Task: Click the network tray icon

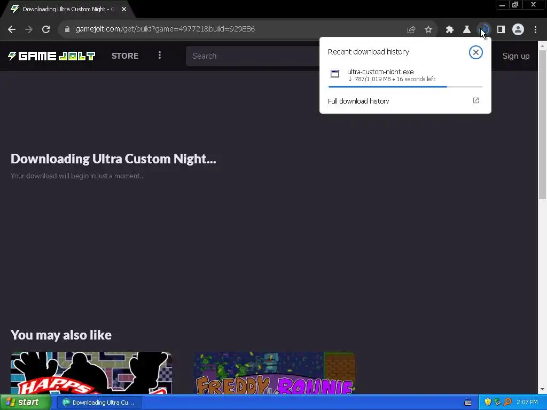Action: click(497, 403)
